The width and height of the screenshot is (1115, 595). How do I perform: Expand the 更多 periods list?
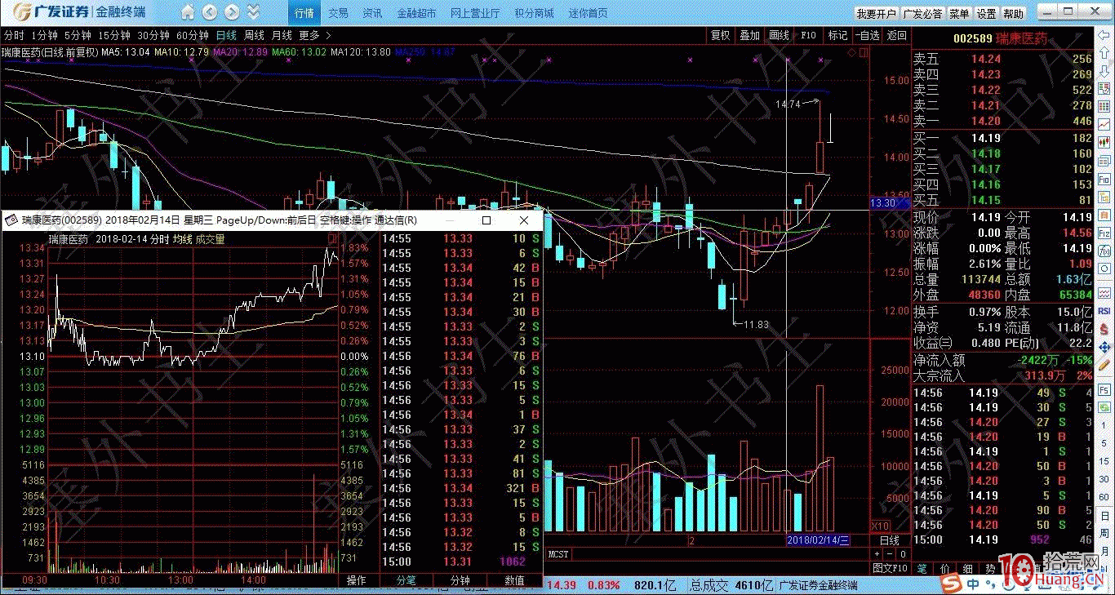pos(315,36)
